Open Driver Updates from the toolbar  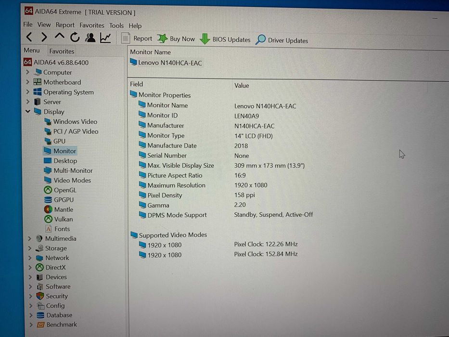tap(282, 40)
